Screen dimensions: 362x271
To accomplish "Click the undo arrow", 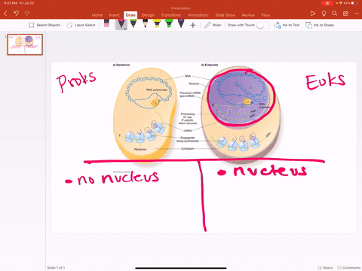I will [17, 13].
